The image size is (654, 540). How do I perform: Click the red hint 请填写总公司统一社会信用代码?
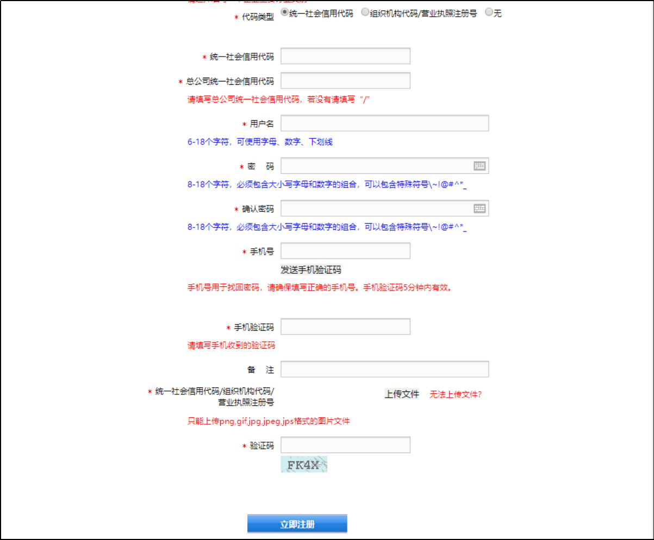click(x=279, y=99)
